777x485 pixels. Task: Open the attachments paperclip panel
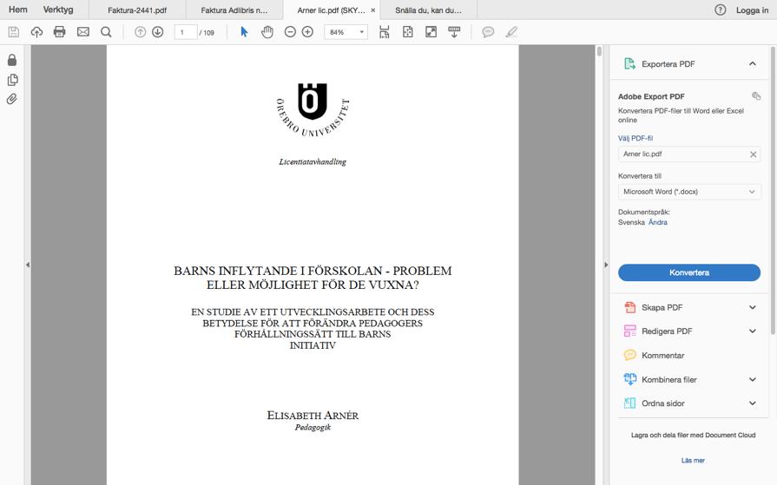(12, 99)
